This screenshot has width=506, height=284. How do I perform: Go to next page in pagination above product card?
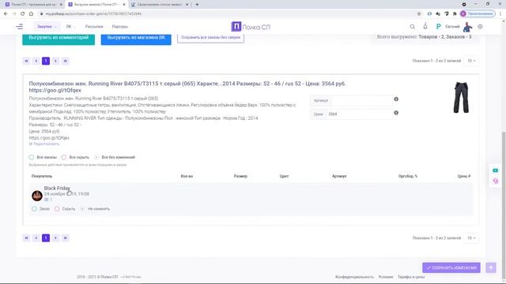click(55, 61)
